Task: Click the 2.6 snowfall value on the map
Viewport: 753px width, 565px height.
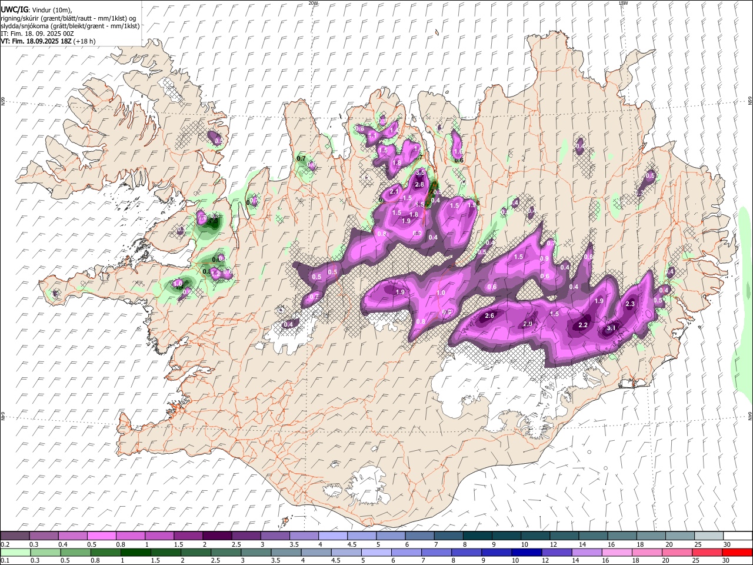Action: click(x=489, y=316)
